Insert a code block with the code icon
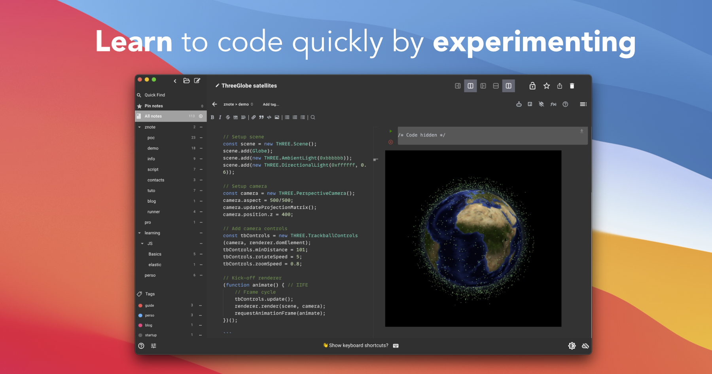The height and width of the screenshot is (374, 712). tap(269, 117)
